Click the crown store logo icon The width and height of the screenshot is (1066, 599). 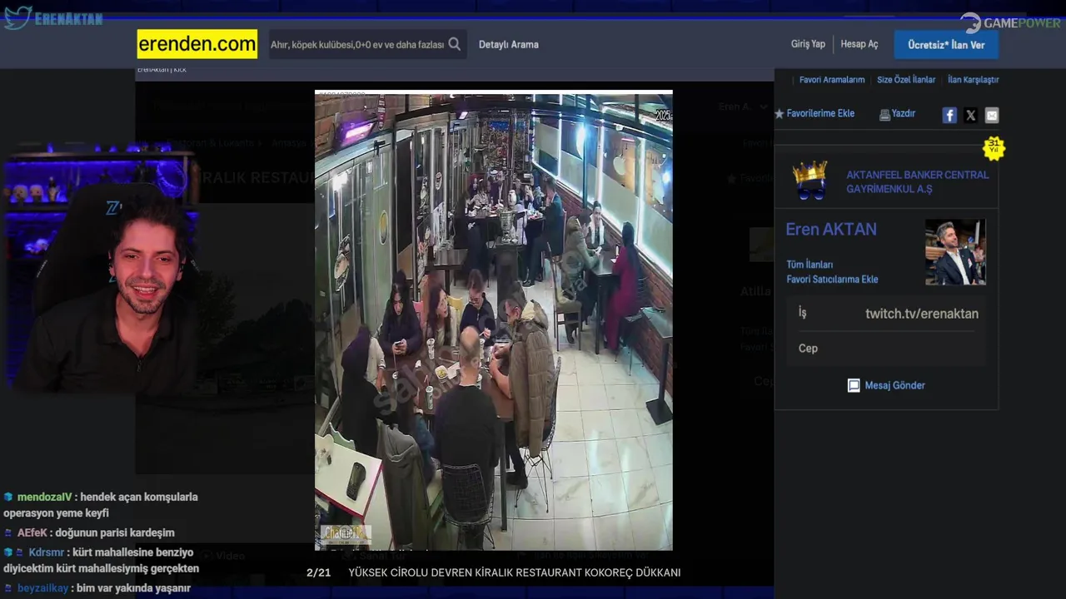[809, 181]
